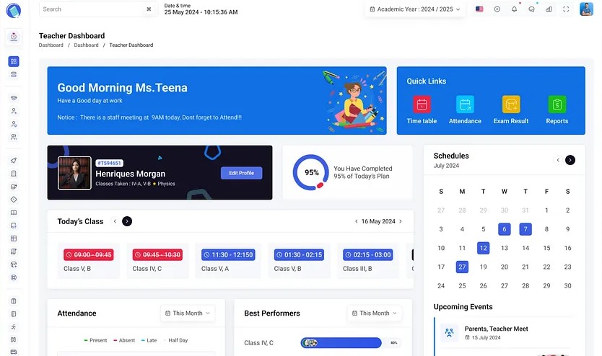Open the running person sidebar icon
Screen dimensions: 602x356
coord(14,326)
